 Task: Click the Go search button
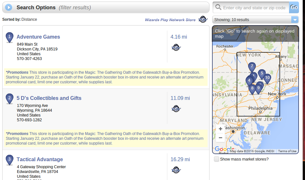294,7
